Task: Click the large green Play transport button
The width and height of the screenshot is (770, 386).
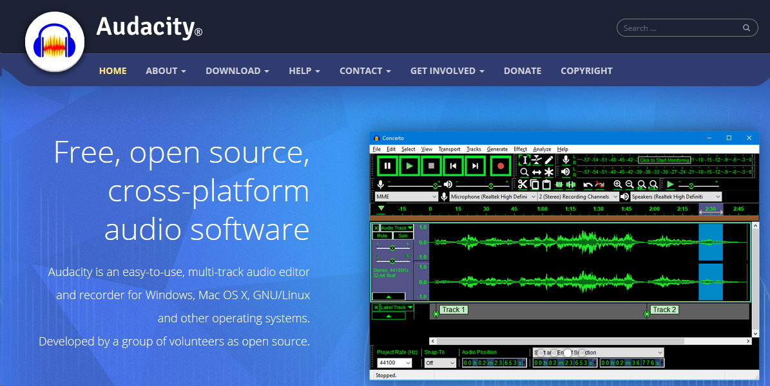Action: (x=410, y=166)
